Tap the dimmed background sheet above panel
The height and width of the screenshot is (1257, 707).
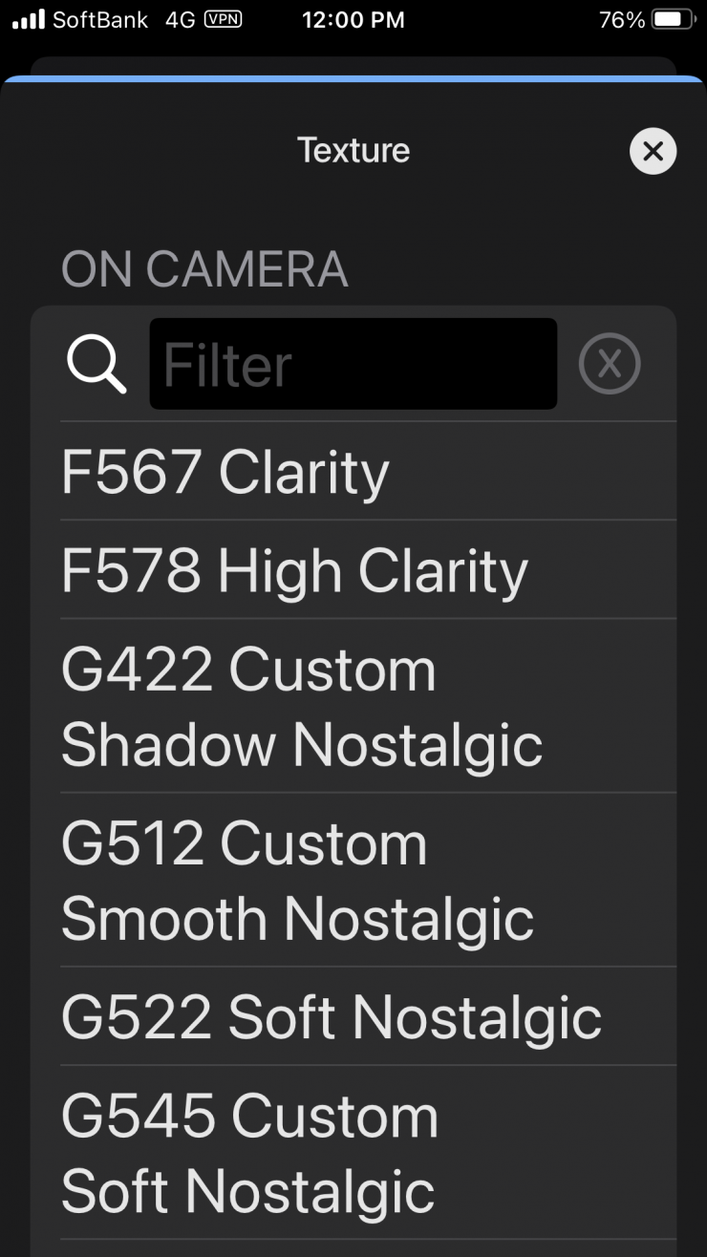click(353, 66)
